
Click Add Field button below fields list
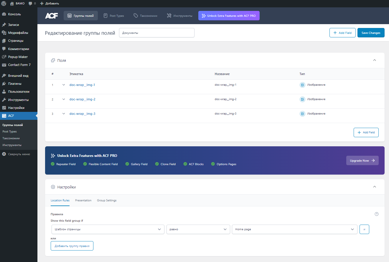[x=366, y=132]
